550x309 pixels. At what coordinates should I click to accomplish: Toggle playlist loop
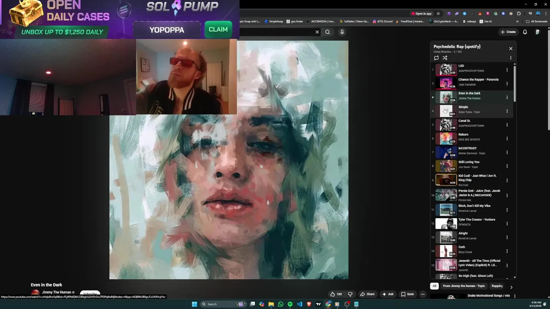click(x=436, y=58)
